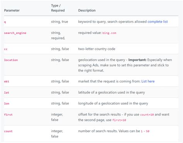The height and width of the screenshot is (143, 183).
Task: Click 'string, true' type for q
Action: point(59,22)
